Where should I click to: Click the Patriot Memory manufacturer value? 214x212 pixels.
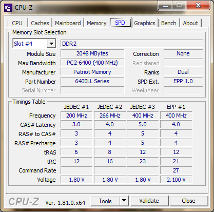(x=92, y=72)
